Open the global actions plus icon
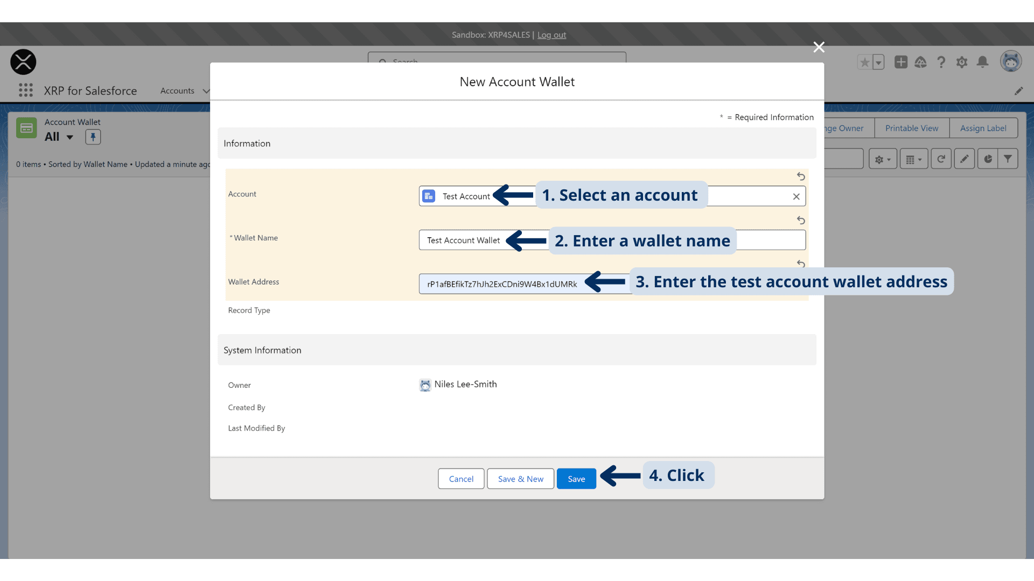The image size is (1034, 581). (x=900, y=62)
